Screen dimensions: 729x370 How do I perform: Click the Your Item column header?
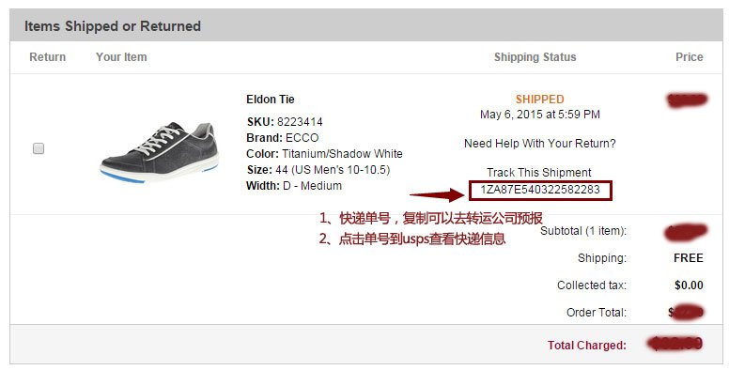(x=121, y=57)
